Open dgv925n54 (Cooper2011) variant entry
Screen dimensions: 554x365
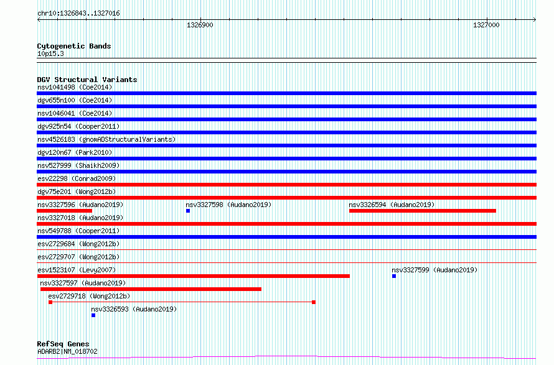pyautogui.click(x=78, y=126)
